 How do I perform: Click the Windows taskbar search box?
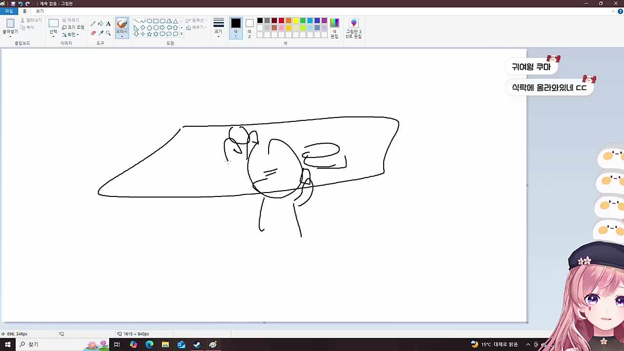(63, 345)
